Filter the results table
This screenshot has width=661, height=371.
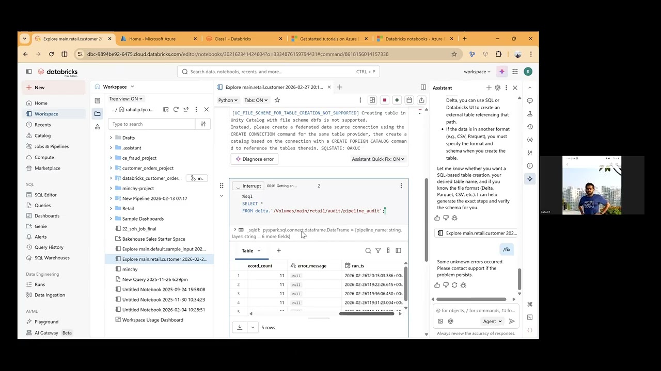coord(378,250)
